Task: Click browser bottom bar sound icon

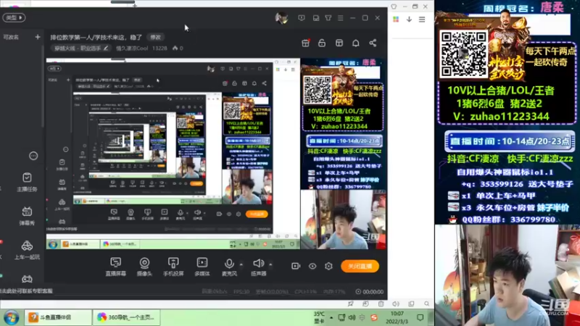Action: tap(396, 304)
